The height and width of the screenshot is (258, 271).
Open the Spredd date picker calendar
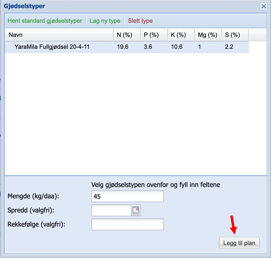[136, 210]
